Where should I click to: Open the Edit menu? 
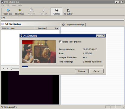tap(8, 5)
